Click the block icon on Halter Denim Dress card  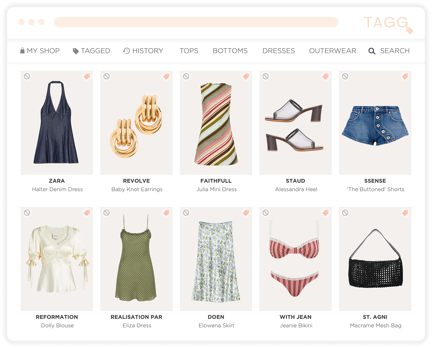coord(27,76)
